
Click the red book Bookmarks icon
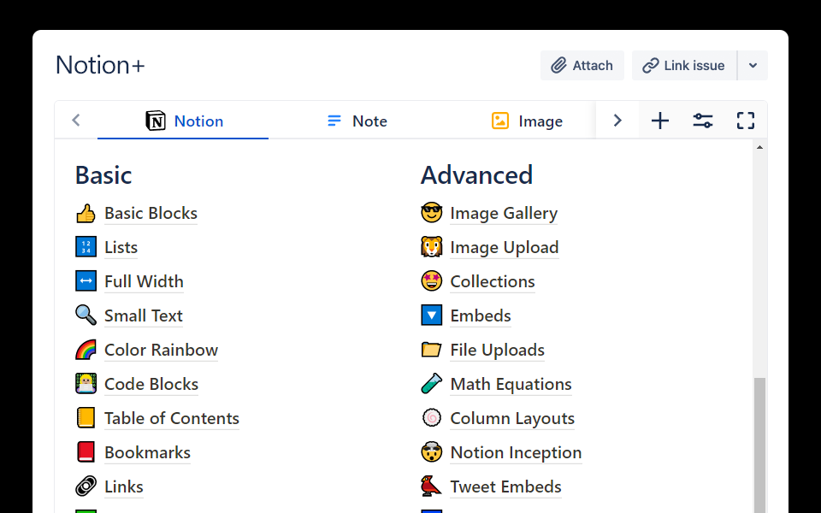86,453
